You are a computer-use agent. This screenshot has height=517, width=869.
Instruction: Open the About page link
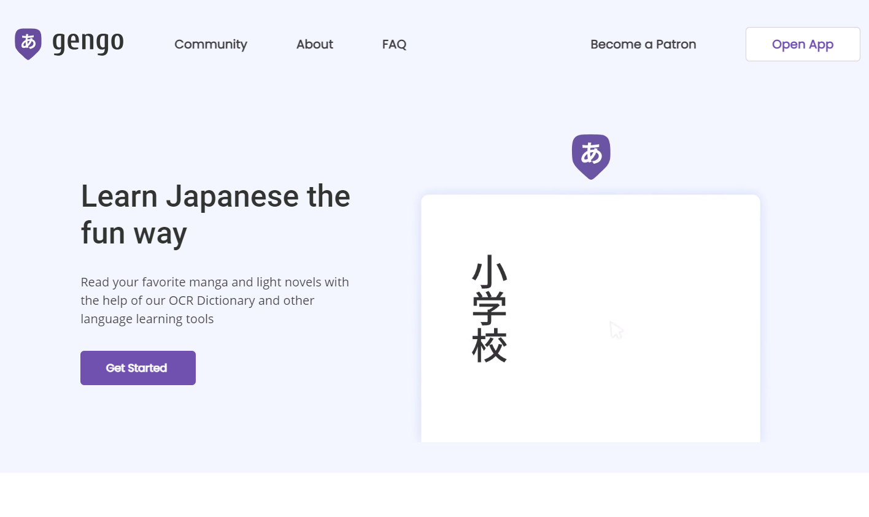pos(315,44)
